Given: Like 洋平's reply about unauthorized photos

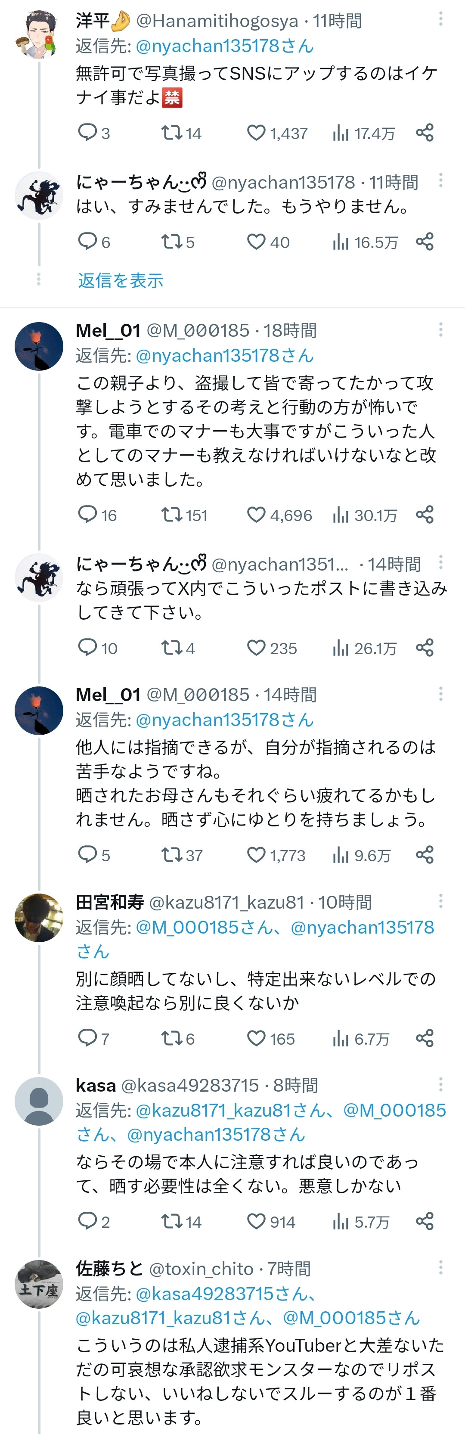Looking at the screenshot, I should [x=256, y=133].
